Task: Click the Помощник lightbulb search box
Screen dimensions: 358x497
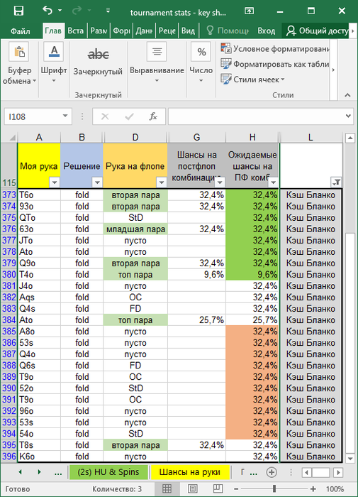Action: click(228, 31)
